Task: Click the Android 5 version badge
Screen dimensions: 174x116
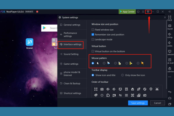Action: [x=29, y=12]
